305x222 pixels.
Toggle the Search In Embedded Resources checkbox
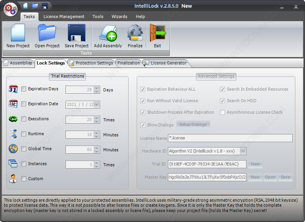pos(222,89)
